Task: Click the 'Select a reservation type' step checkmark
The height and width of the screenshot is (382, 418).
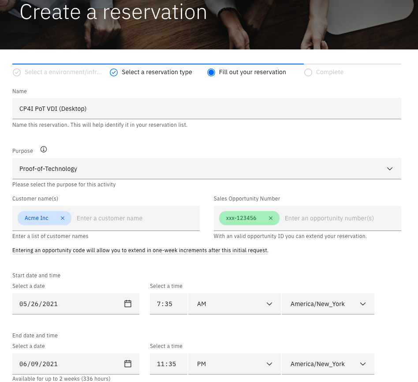Action: pos(114,72)
